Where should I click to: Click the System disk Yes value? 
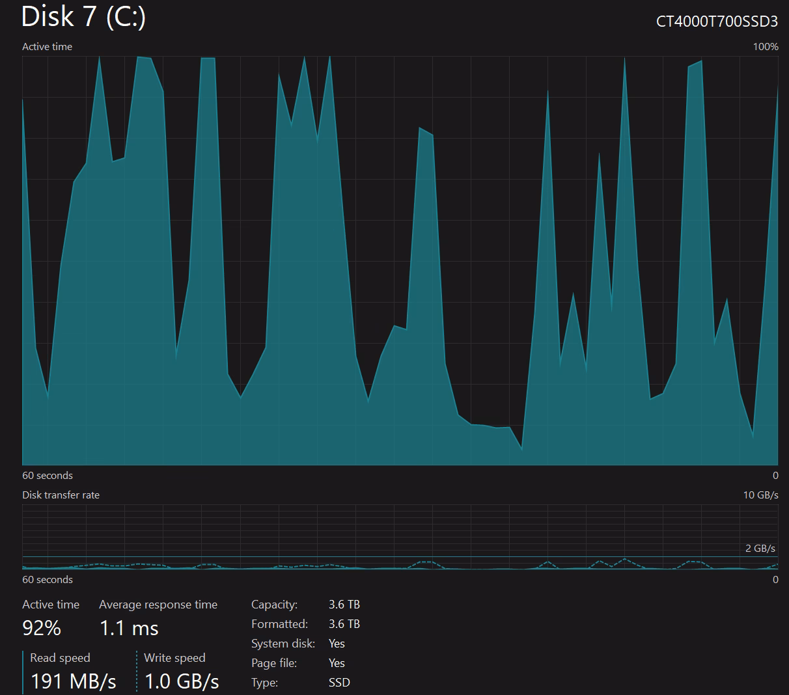tap(337, 644)
